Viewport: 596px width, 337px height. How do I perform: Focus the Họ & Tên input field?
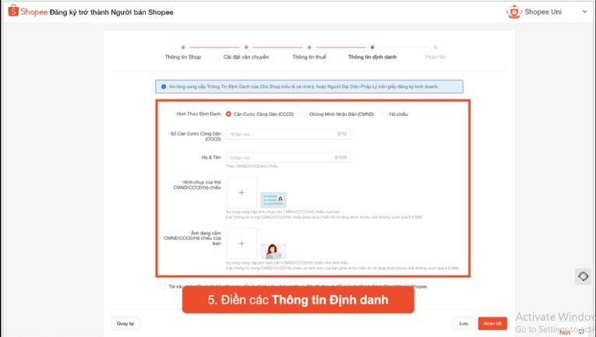tap(288, 157)
